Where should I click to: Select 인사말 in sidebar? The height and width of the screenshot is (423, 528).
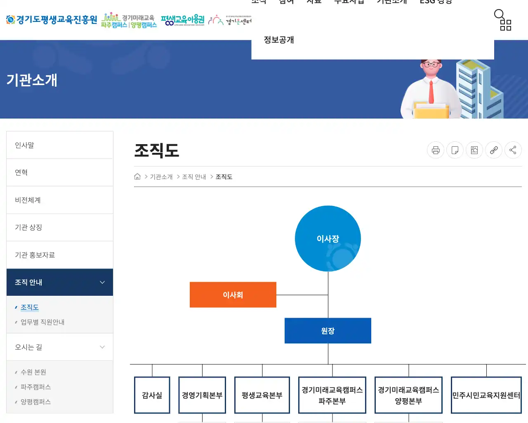tap(60, 145)
